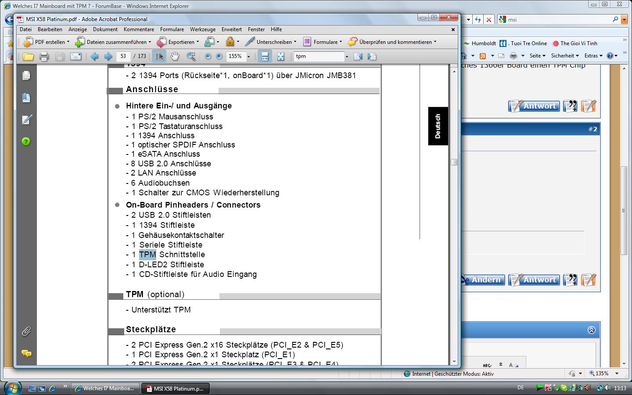Screen dimensions: 632x395
Task: Select the Hand pan tool
Action: point(175,56)
